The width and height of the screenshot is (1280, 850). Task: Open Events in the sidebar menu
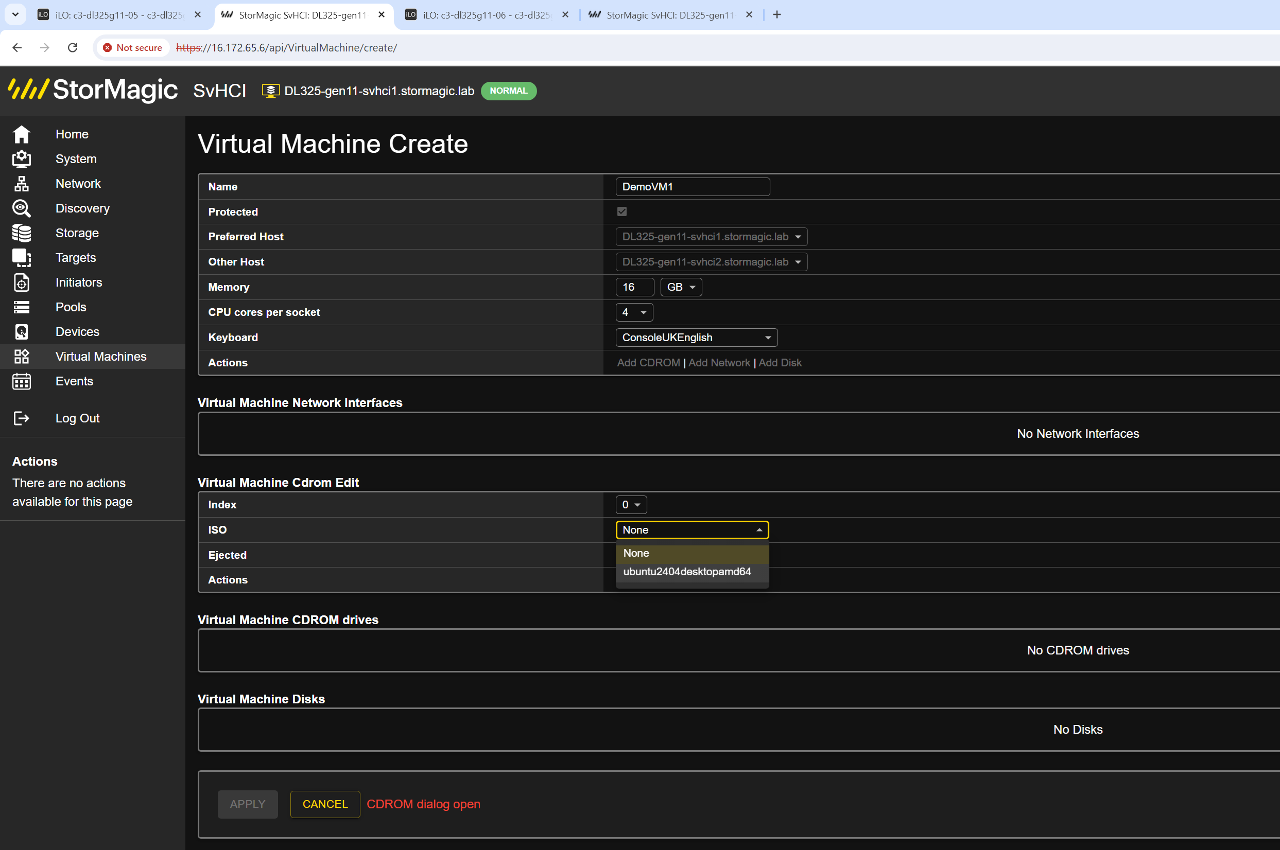(74, 381)
